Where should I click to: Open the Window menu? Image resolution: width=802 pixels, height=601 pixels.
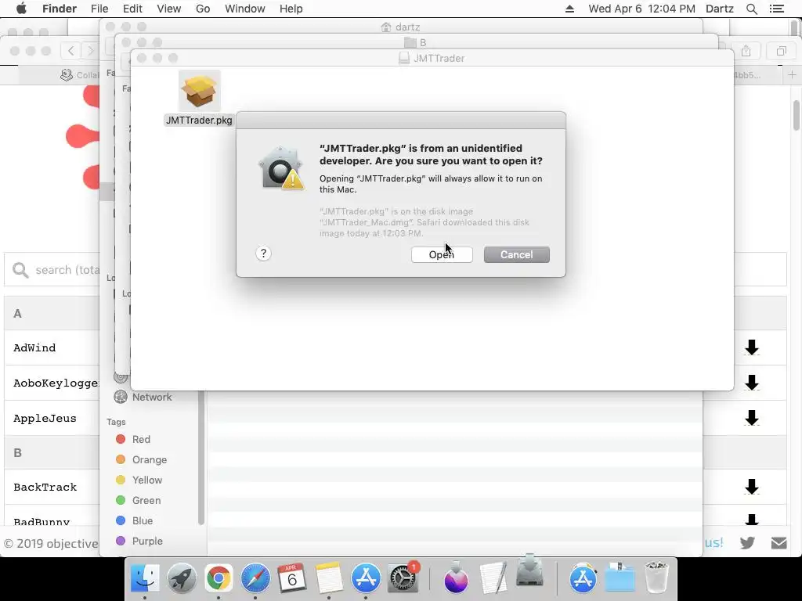click(x=245, y=9)
